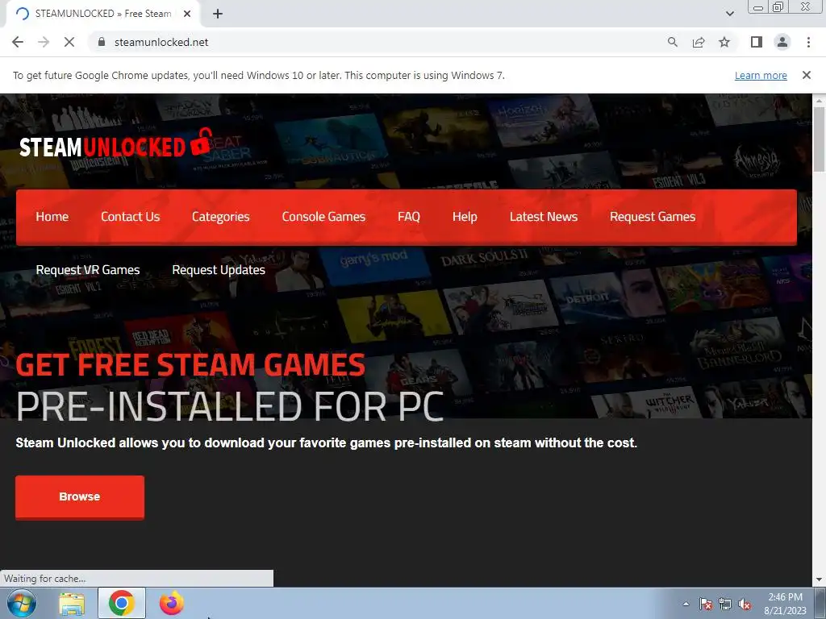Launch Firefox from the taskbar
The image size is (826, 619).
pos(171,603)
